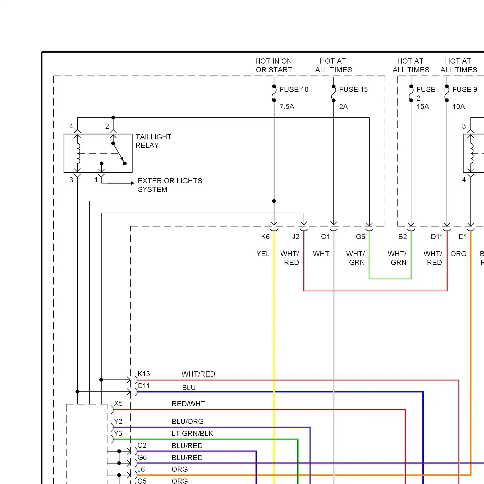Click the 'FUSE 15' label
Viewport: 484px width, 484px height.
pos(353,89)
